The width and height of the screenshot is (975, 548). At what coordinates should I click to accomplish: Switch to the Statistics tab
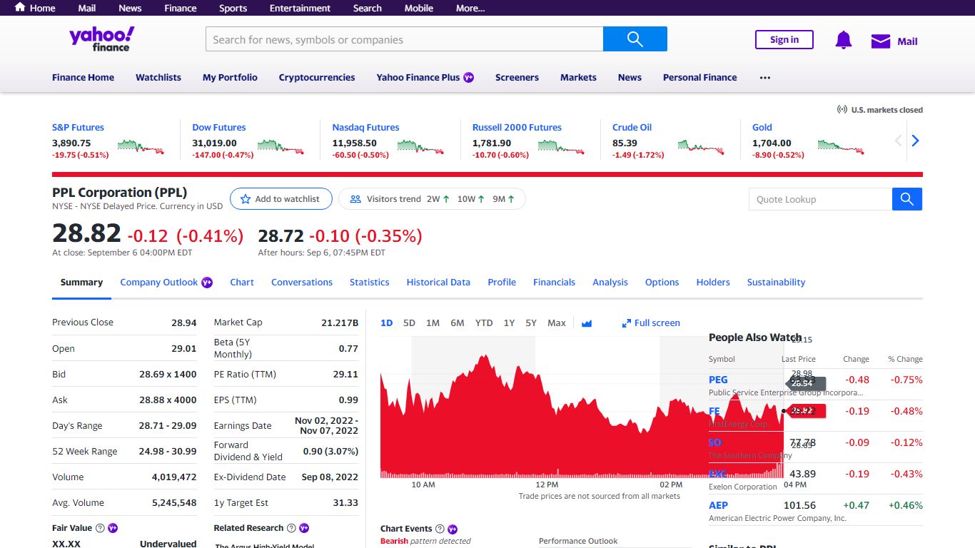click(369, 282)
